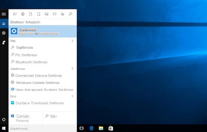
Task: Open the Windows Start button
Action: tap(4, 128)
